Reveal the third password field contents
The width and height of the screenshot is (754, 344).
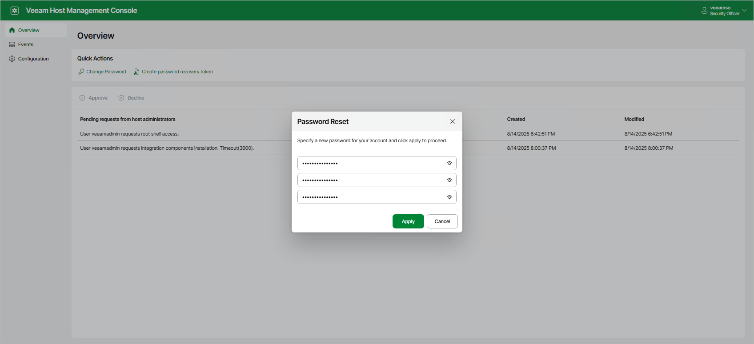(x=449, y=197)
